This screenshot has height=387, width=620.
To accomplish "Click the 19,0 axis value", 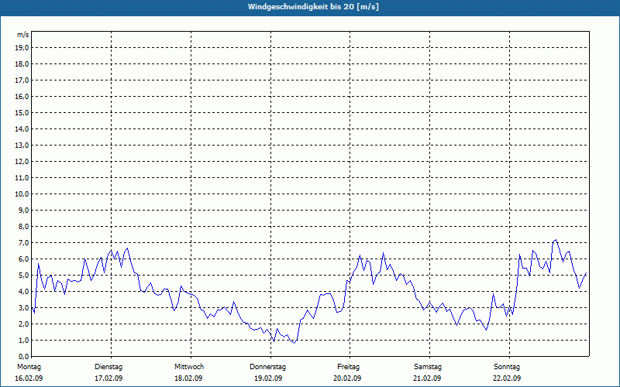I will pyautogui.click(x=22, y=48).
